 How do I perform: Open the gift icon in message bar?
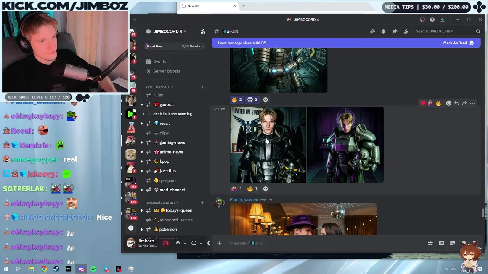[x=430, y=243]
